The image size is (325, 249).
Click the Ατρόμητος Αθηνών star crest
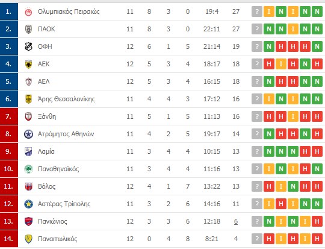[29, 134]
